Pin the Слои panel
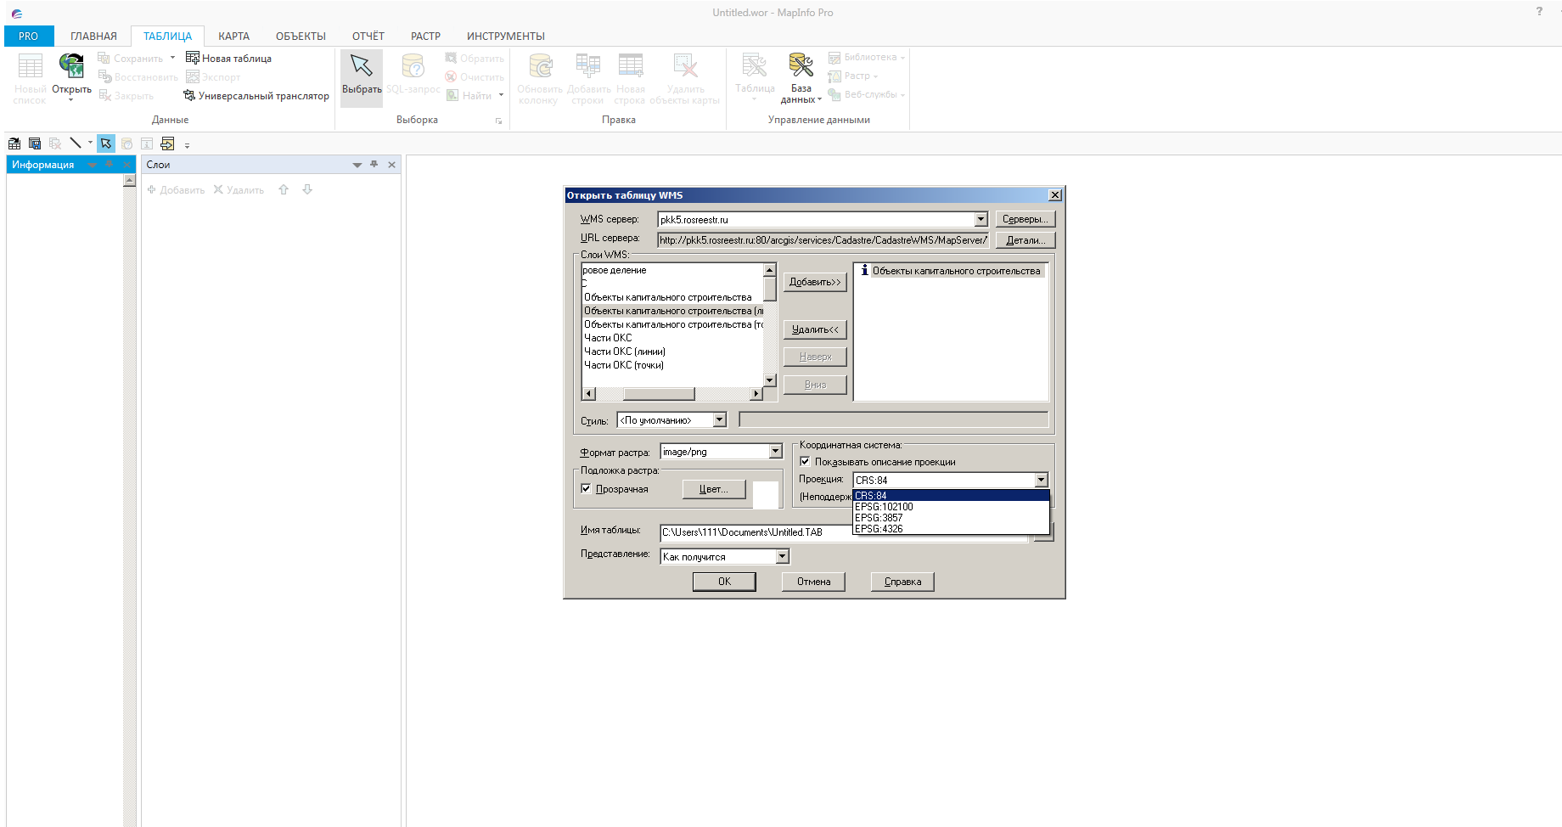This screenshot has height=827, width=1562. [374, 165]
